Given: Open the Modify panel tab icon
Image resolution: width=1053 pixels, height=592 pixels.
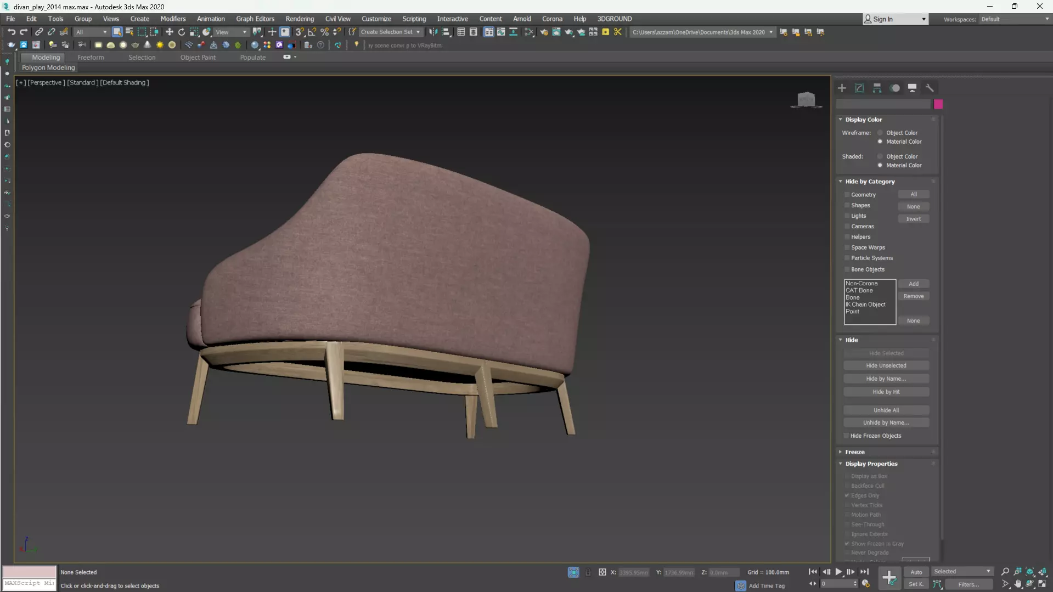Looking at the screenshot, I should click(860, 88).
